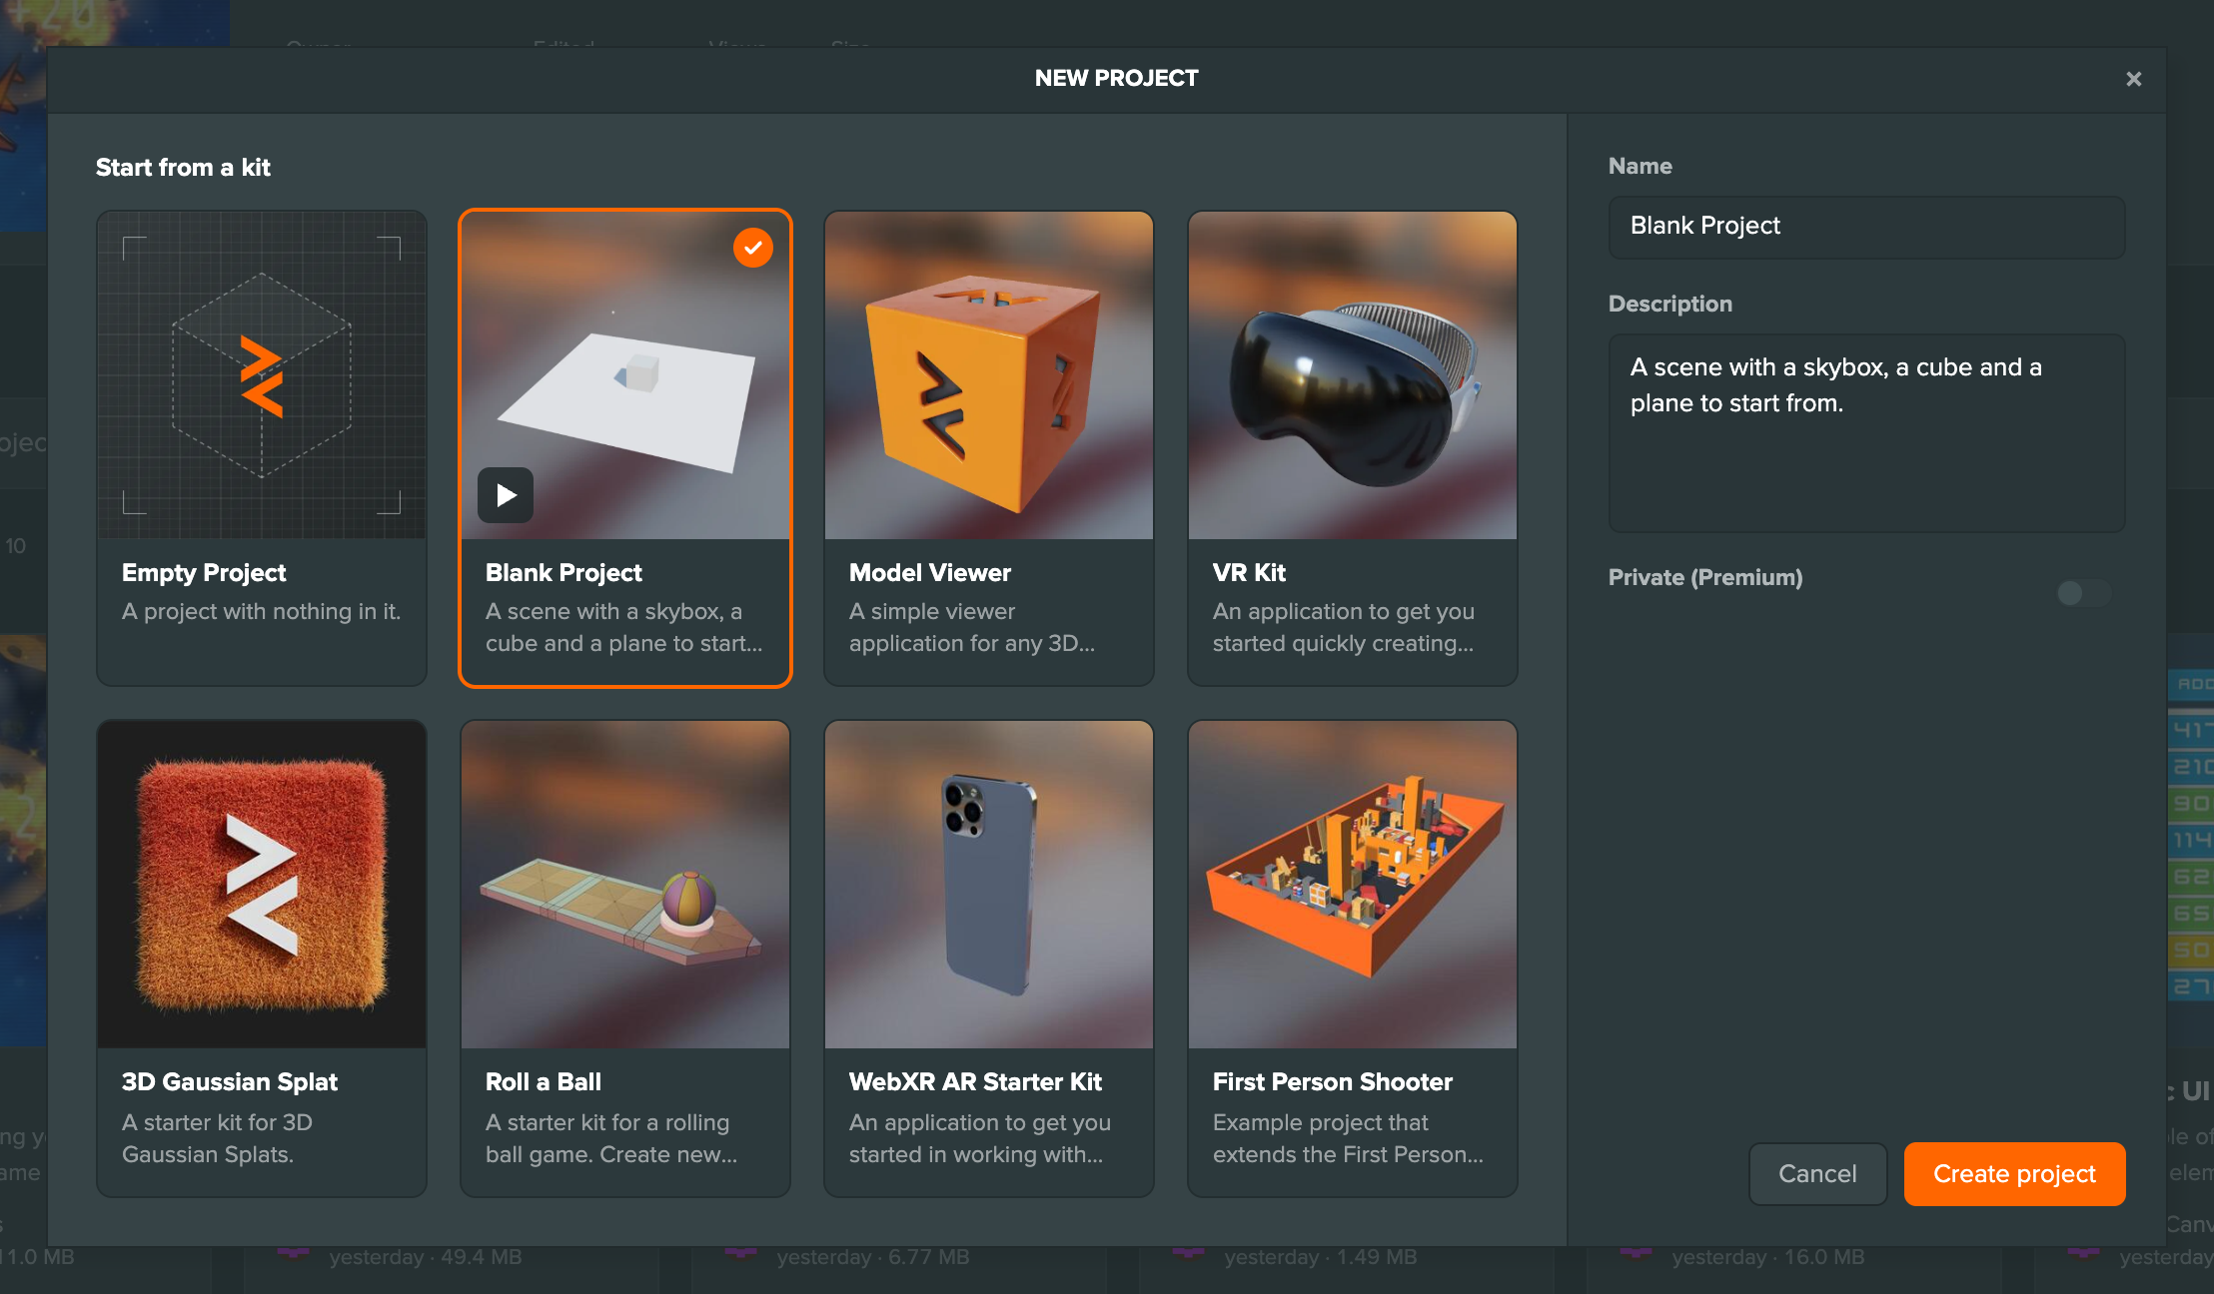Click 'yesterday · 1.49 MB' in background list
Screen dimensions: 2214x1294
pyautogui.click(x=1321, y=1257)
